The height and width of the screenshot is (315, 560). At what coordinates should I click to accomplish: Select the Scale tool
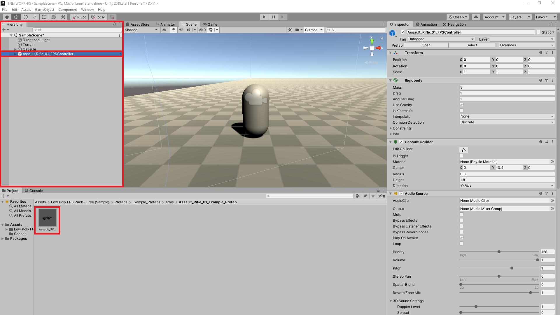coord(35,17)
